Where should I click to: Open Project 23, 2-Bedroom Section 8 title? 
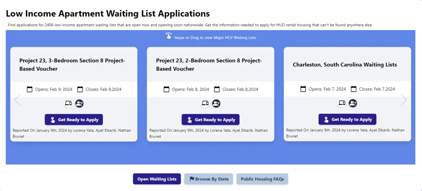209,65
